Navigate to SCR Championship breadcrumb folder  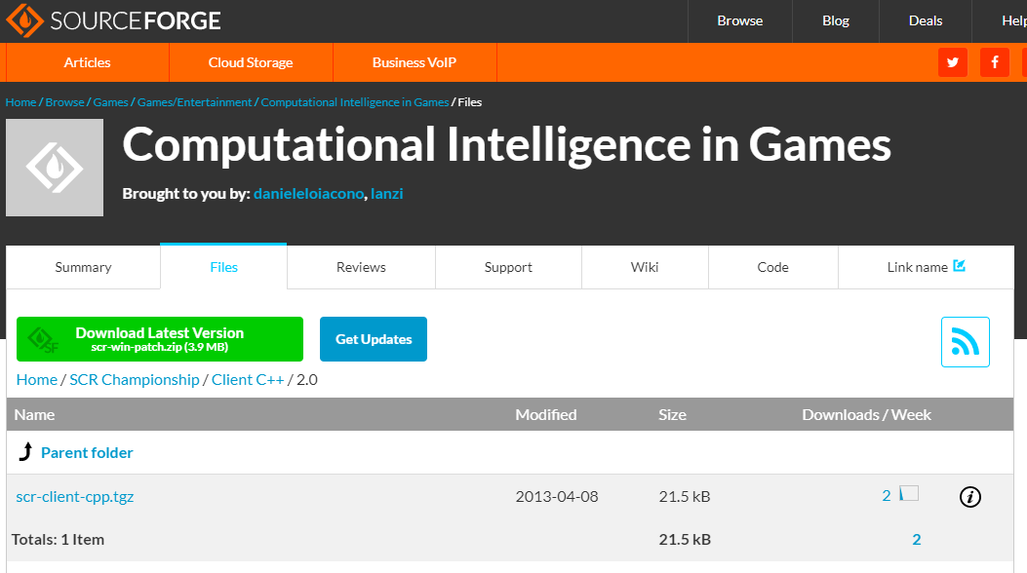tap(135, 379)
